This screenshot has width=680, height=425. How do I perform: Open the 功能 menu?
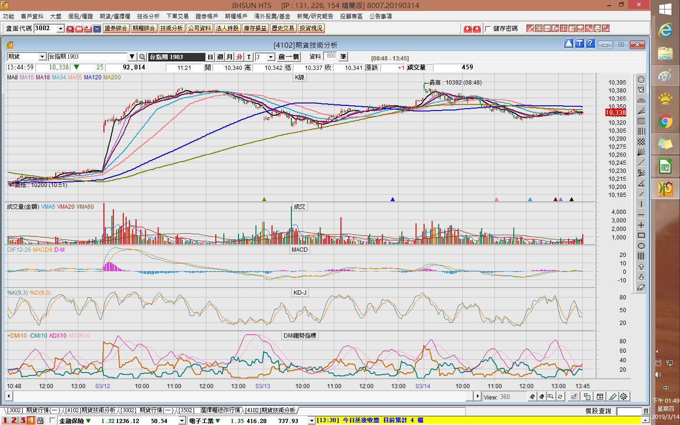8,16
